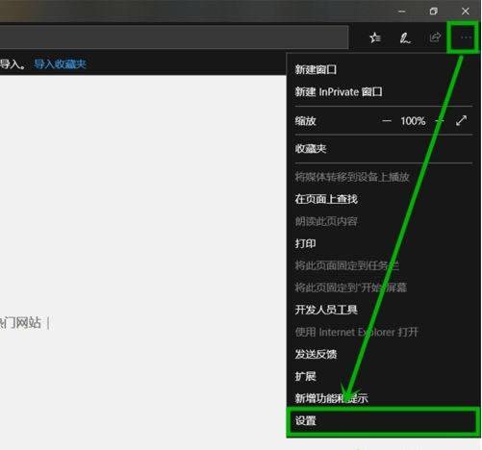
Task: Open the three-dot settings and more menu
Action: (465, 37)
